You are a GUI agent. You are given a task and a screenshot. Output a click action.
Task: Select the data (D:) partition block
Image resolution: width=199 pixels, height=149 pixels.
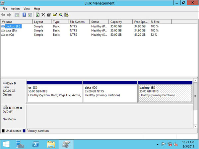pos(110,92)
